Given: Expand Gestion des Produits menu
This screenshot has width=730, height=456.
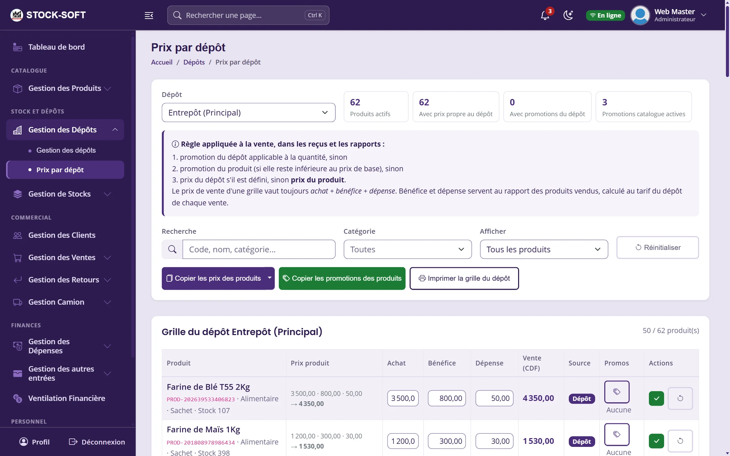Looking at the screenshot, I should pos(65,88).
